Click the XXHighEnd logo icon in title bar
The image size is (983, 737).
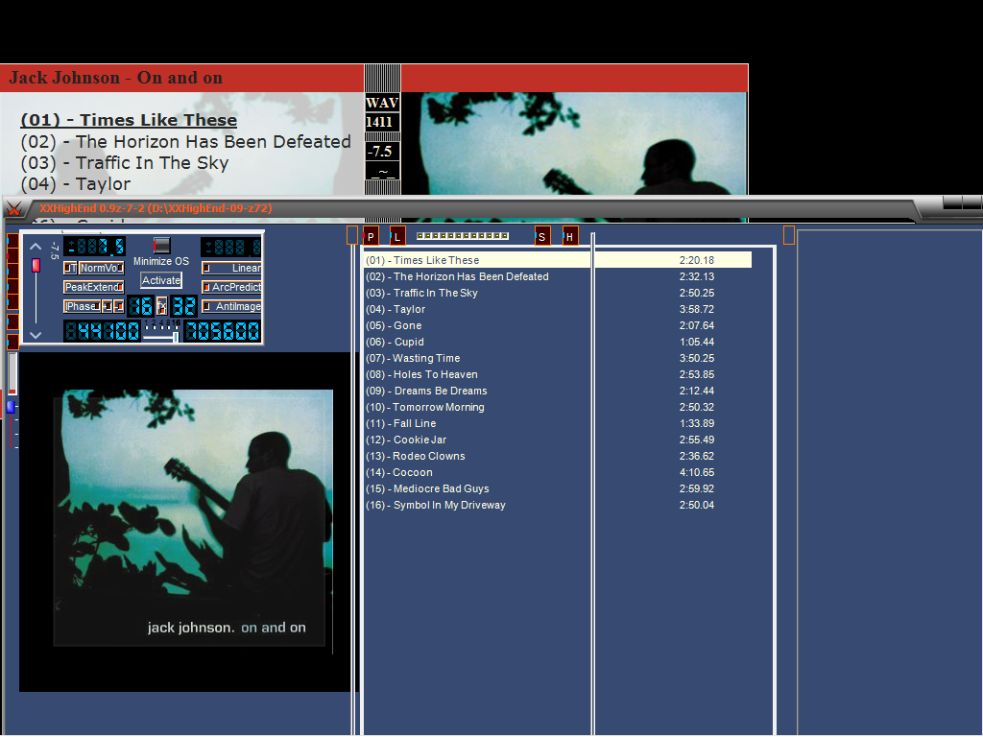(13, 208)
